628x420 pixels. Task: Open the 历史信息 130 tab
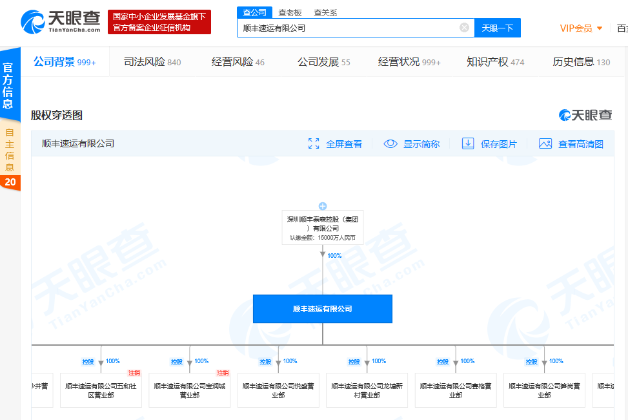581,62
